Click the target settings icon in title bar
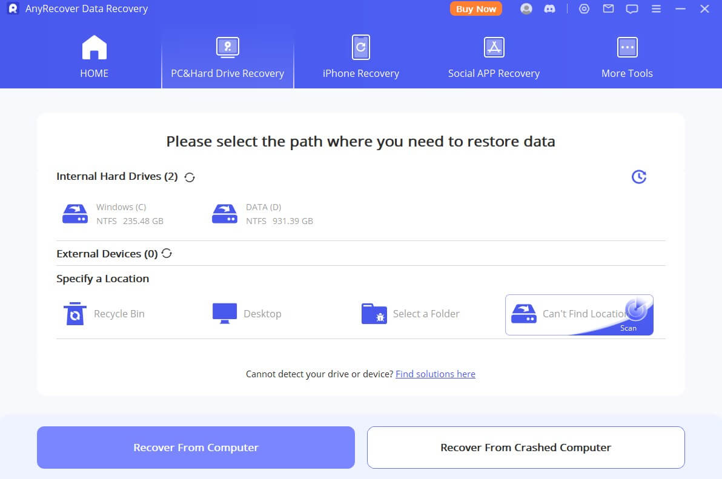This screenshot has width=722, height=479. 584,9
